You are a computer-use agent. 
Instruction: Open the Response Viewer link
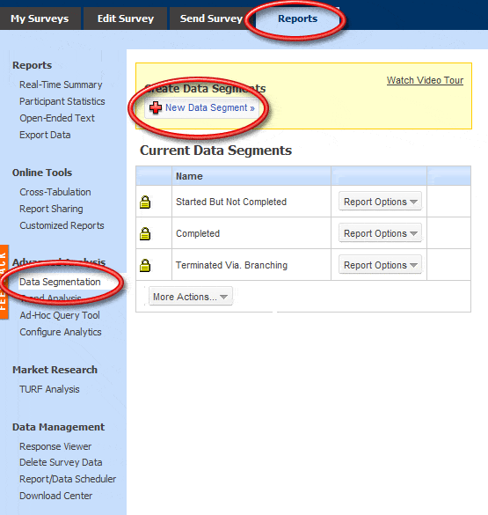(x=55, y=446)
